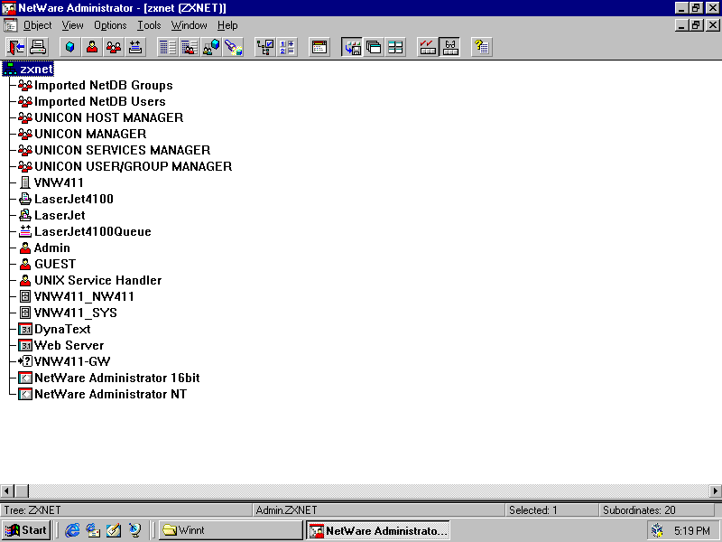
Task: Open the Help menu
Action: pyautogui.click(x=227, y=25)
